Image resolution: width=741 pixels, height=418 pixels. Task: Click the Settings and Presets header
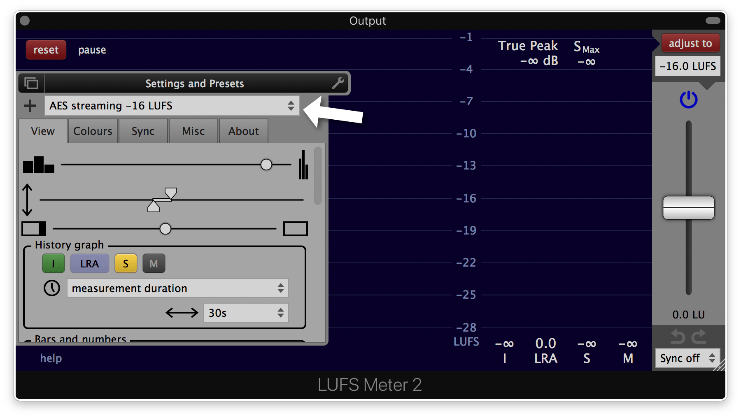point(195,83)
